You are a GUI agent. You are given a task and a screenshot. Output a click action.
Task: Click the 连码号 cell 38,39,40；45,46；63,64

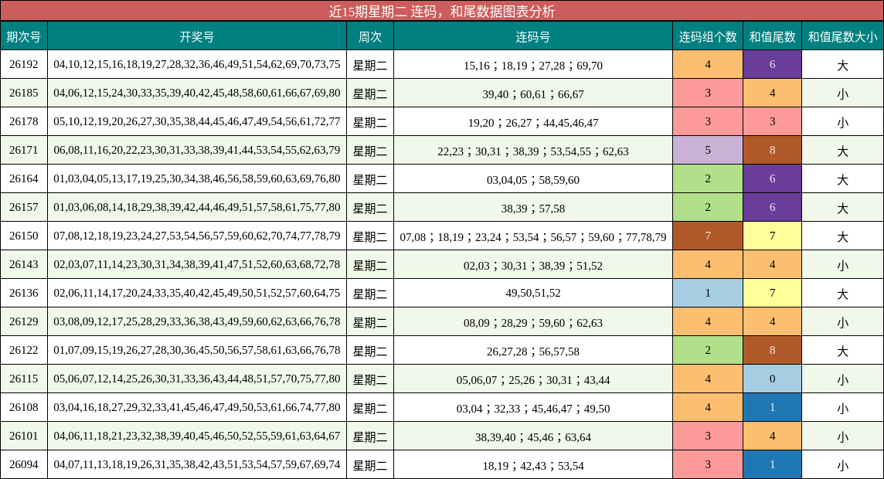[532, 437]
